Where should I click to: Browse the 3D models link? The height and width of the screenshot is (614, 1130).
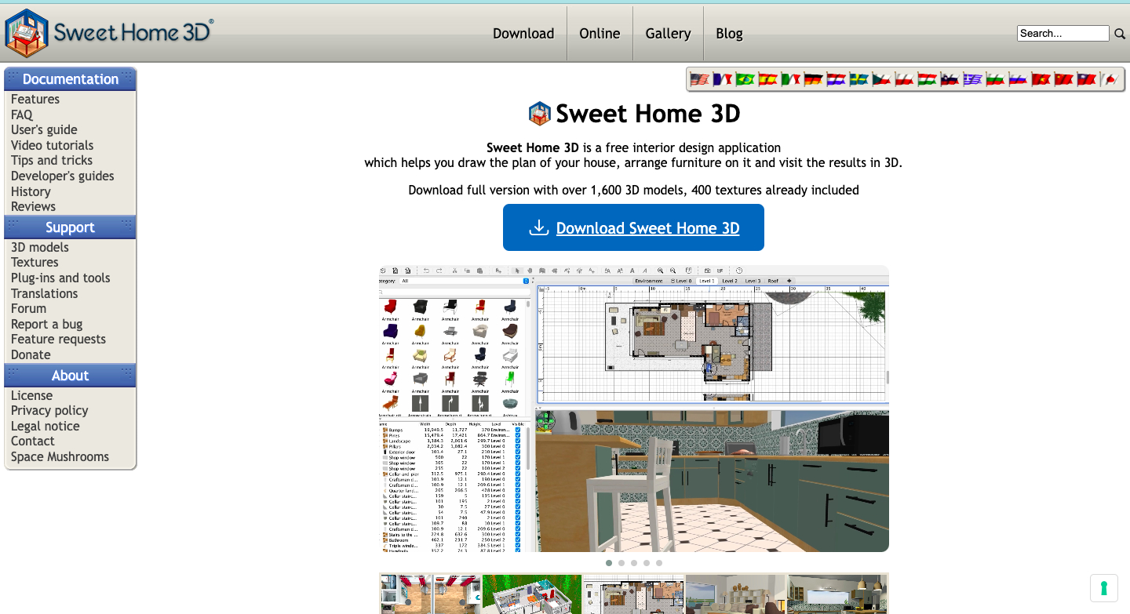[x=40, y=247]
